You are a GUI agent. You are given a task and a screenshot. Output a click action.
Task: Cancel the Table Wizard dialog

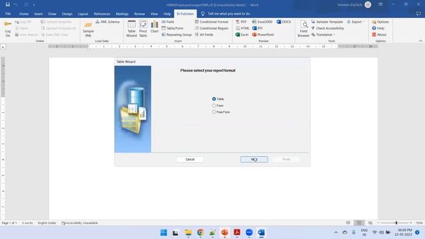click(190, 159)
